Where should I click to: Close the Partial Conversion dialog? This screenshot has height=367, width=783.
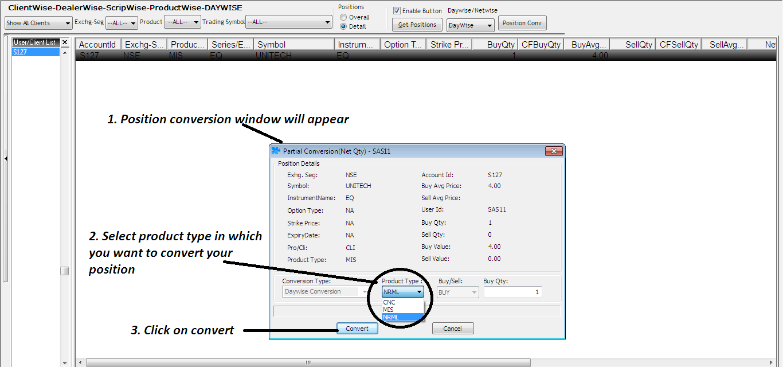553,151
